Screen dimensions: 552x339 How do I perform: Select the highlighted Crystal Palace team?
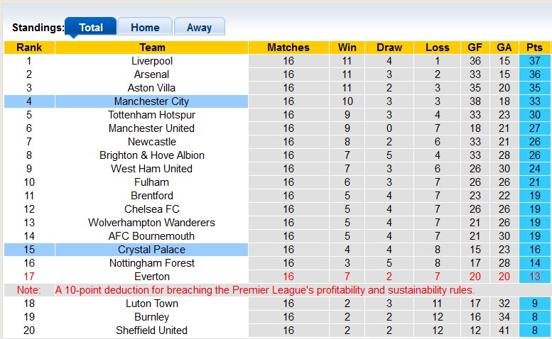click(151, 250)
